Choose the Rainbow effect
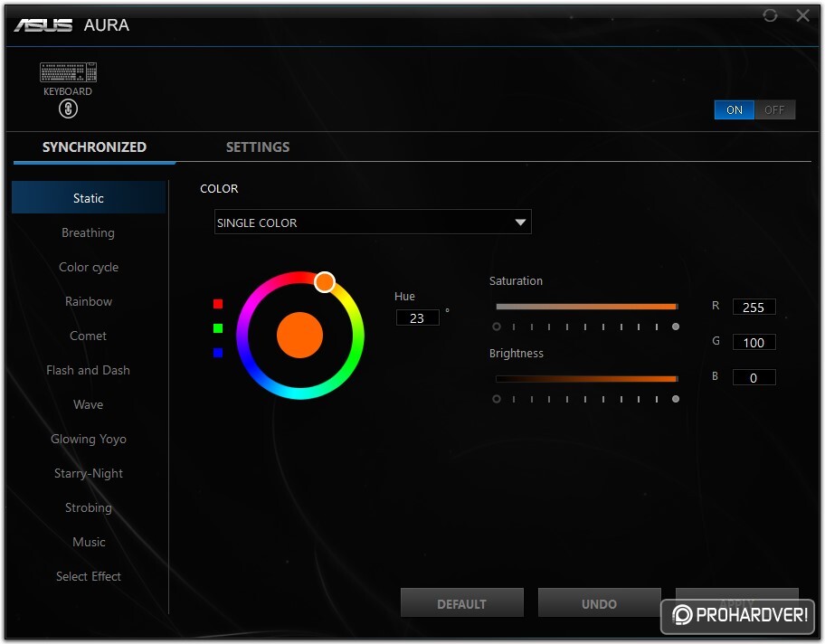Screen dimensions: 825x644 [89, 301]
